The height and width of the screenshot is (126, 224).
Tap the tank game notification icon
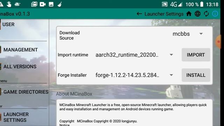click(x=17, y=4)
